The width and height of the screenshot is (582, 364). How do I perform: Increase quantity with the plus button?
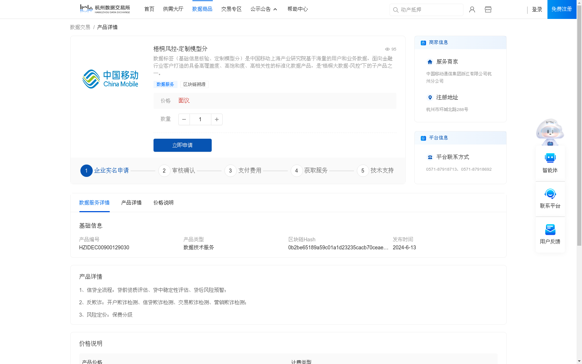coord(217,119)
